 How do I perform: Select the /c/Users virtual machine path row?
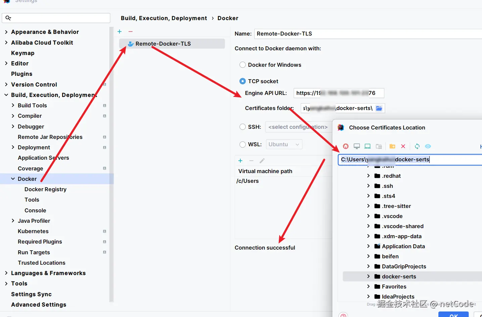[x=283, y=181]
